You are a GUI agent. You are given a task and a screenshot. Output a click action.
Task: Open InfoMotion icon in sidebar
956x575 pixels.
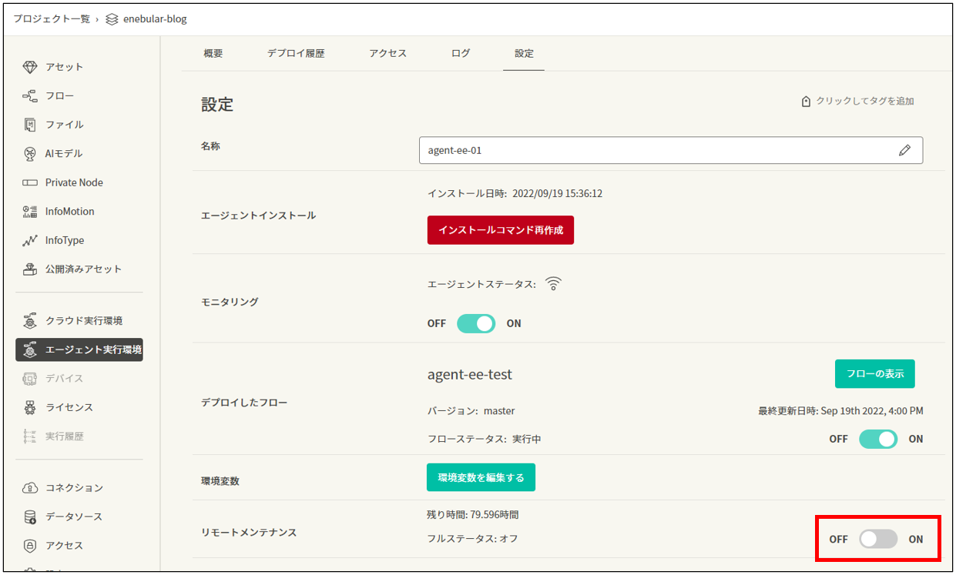[30, 212]
